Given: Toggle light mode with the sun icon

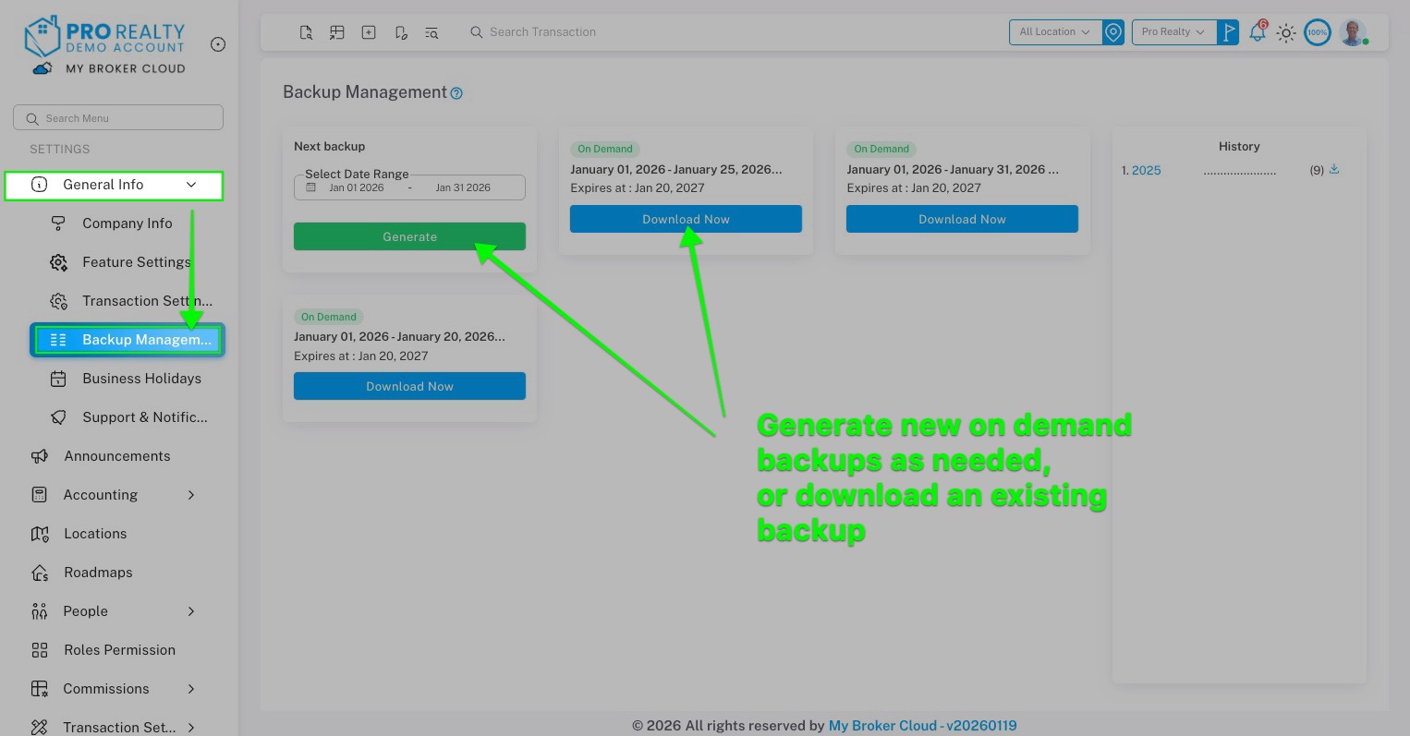Looking at the screenshot, I should [x=1286, y=32].
